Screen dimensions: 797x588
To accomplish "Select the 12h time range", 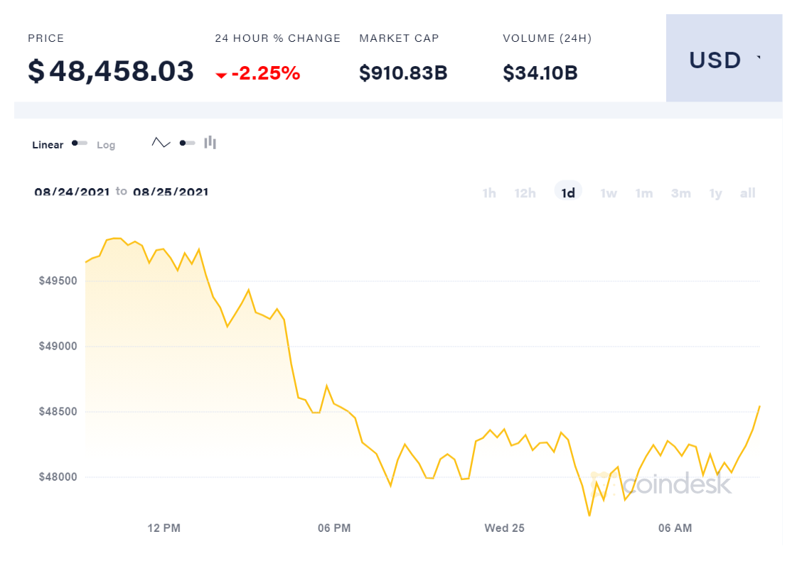I will tap(525, 193).
